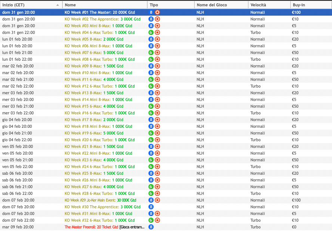Viewport: 332px width, 231px height.
Task: Click knockout icon in KO Week #05 row
Action: 157,39
